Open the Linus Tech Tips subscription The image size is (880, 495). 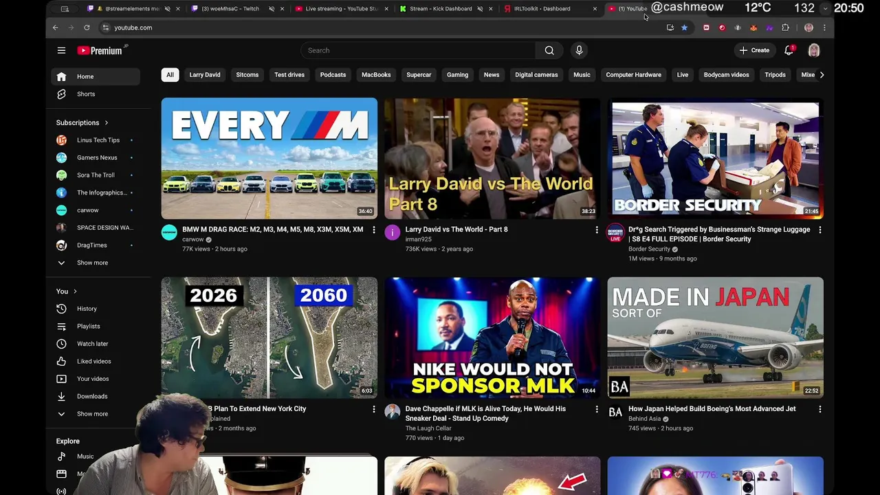(x=96, y=140)
